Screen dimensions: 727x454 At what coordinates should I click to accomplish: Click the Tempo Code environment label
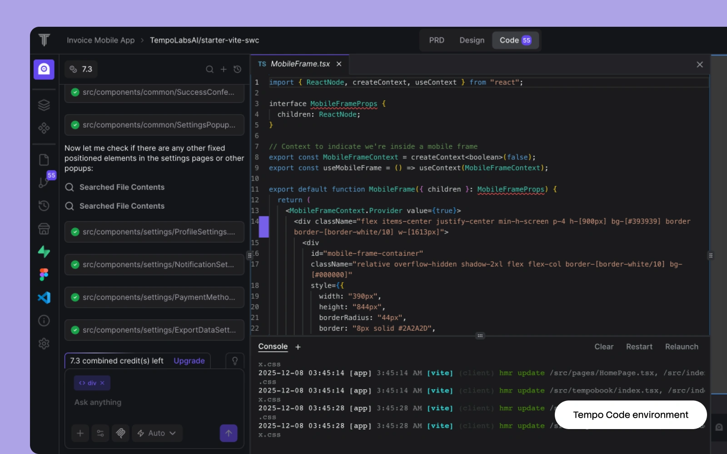(631, 415)
